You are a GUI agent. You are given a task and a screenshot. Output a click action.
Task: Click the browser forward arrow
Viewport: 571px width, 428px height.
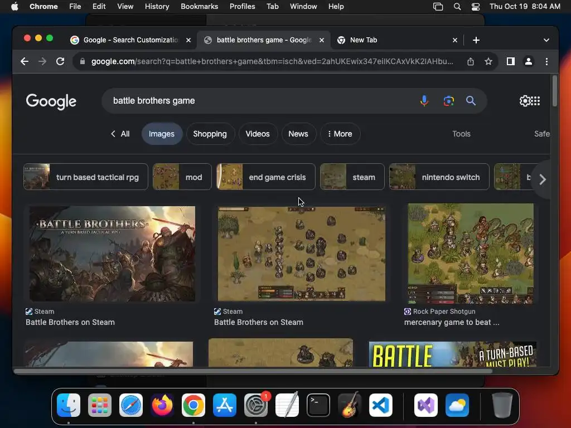(x=42, y=61)
